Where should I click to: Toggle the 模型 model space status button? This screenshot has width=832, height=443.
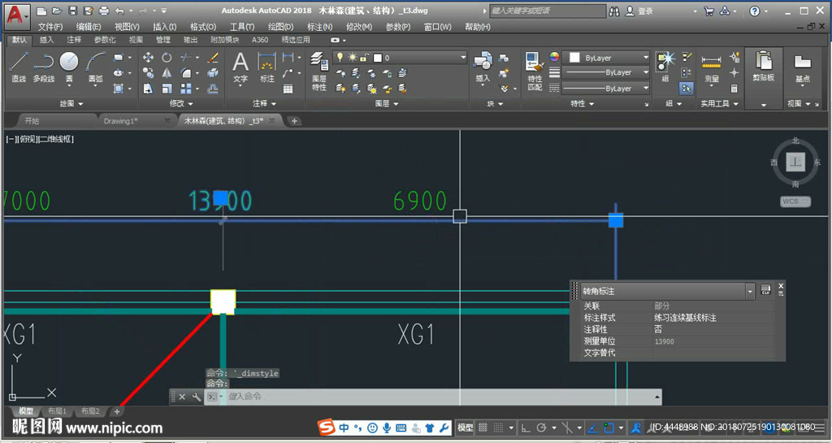(x=465, y=428)
